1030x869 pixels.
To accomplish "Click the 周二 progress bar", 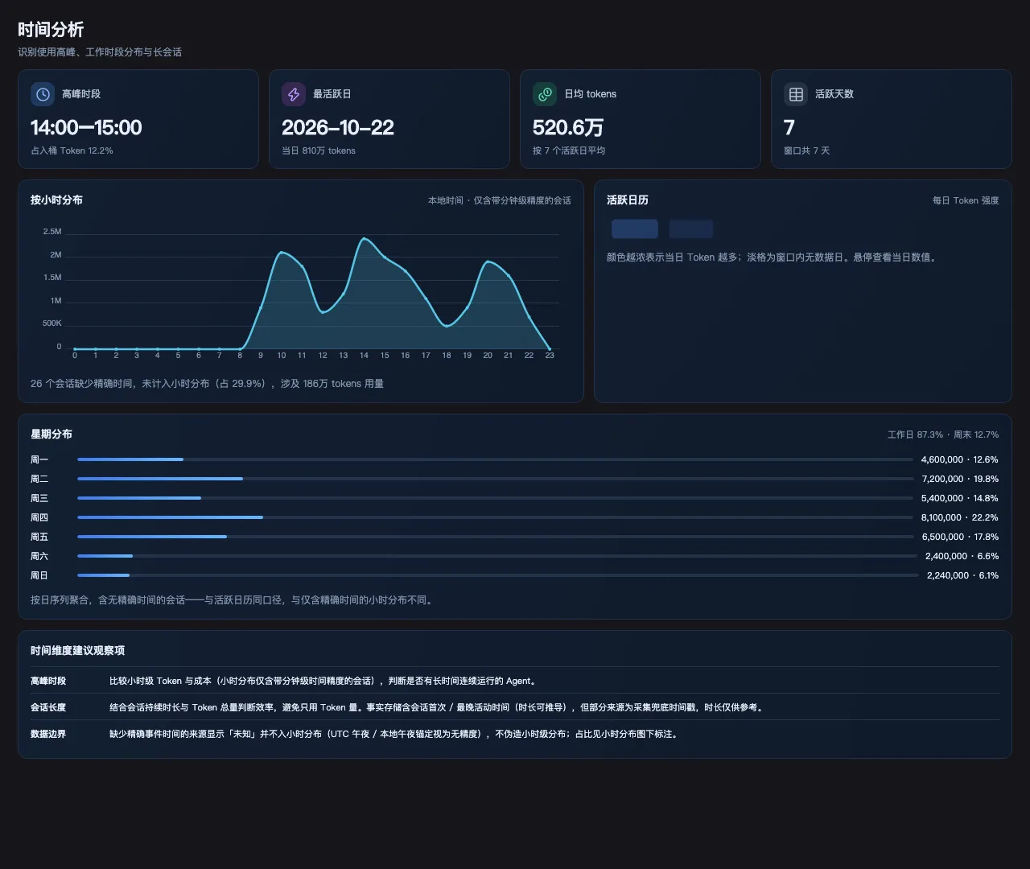I will coord(495,479).
